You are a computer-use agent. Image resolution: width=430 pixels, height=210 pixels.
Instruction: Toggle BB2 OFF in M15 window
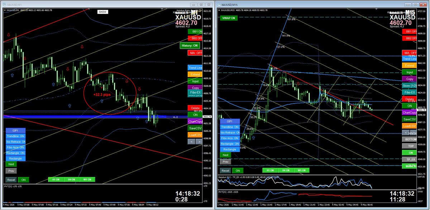click(410, 38)
